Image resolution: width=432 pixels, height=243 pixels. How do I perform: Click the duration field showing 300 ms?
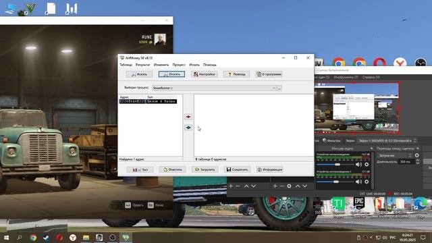tap(406, 162)
